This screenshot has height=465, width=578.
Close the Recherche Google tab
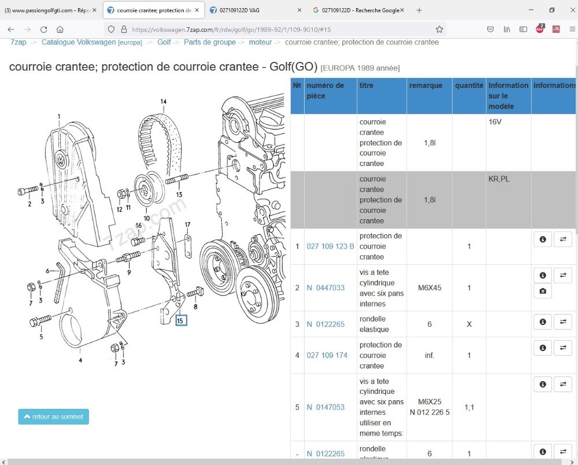click(402, 10)
